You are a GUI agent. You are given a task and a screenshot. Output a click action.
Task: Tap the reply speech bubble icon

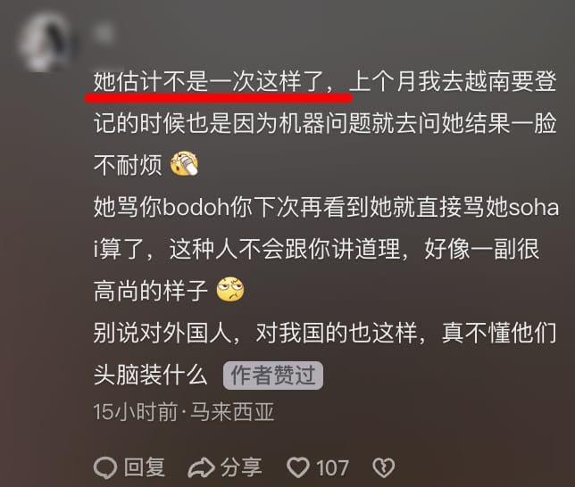click(x=105, y=468)
